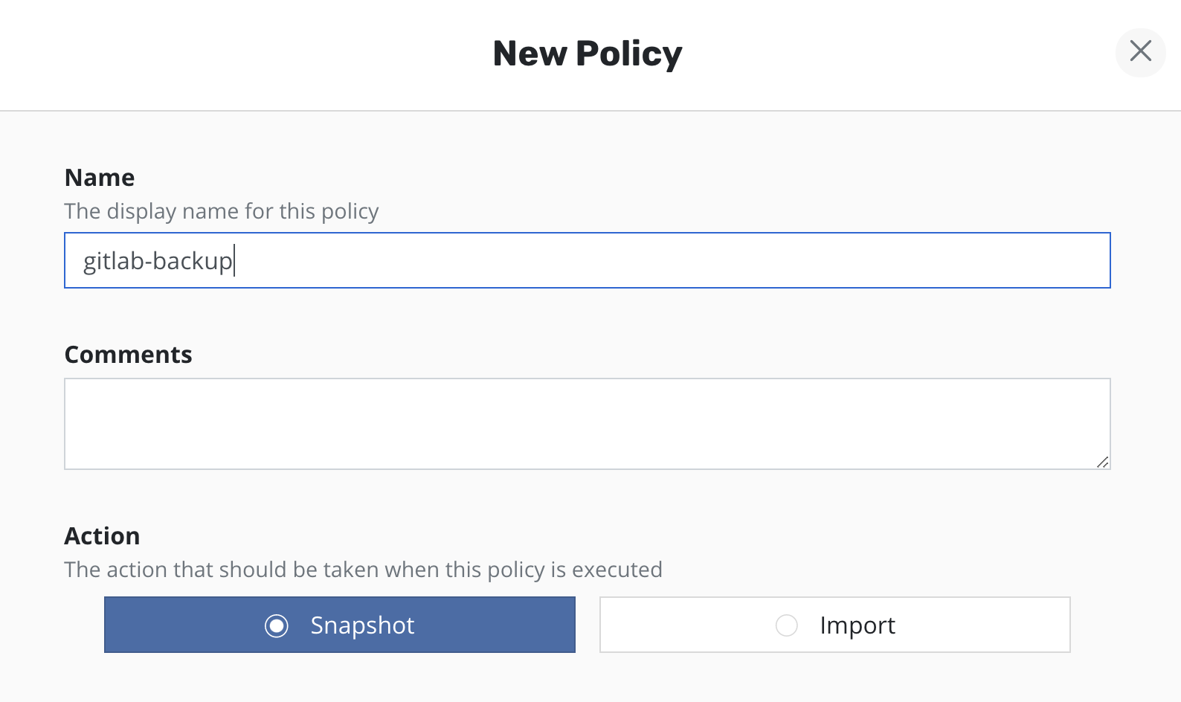This screenshot has width=1181, height=702.
Task: Click the blue-highlighted Snapshot selection bar
Action: tap(340, 625)
